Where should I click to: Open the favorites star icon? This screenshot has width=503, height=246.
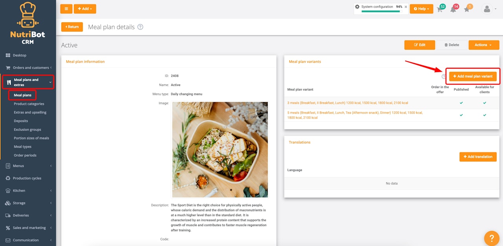coord(467,9)
